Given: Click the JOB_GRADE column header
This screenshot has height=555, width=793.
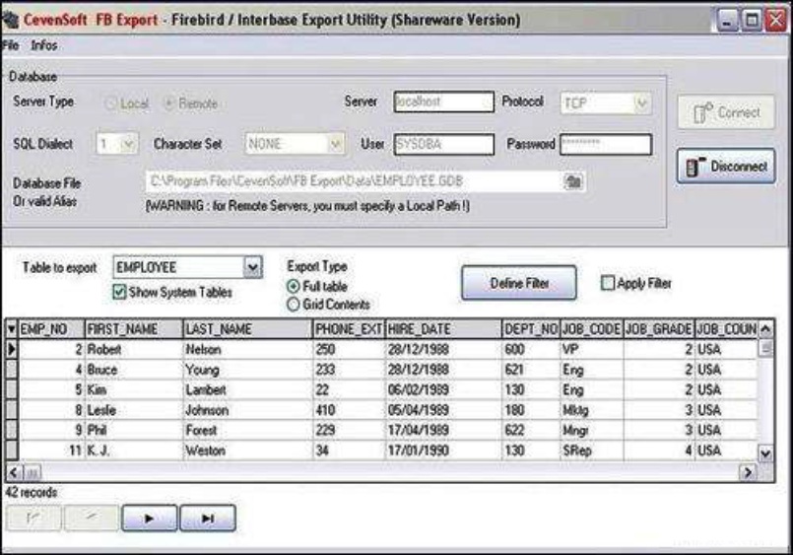Looking at the screenshot, I should pyautogui.click(x=659, y=329).
